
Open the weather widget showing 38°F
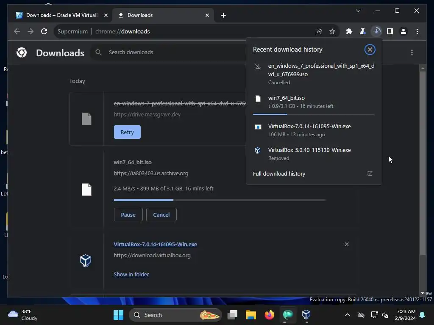(x=23, y=315)
